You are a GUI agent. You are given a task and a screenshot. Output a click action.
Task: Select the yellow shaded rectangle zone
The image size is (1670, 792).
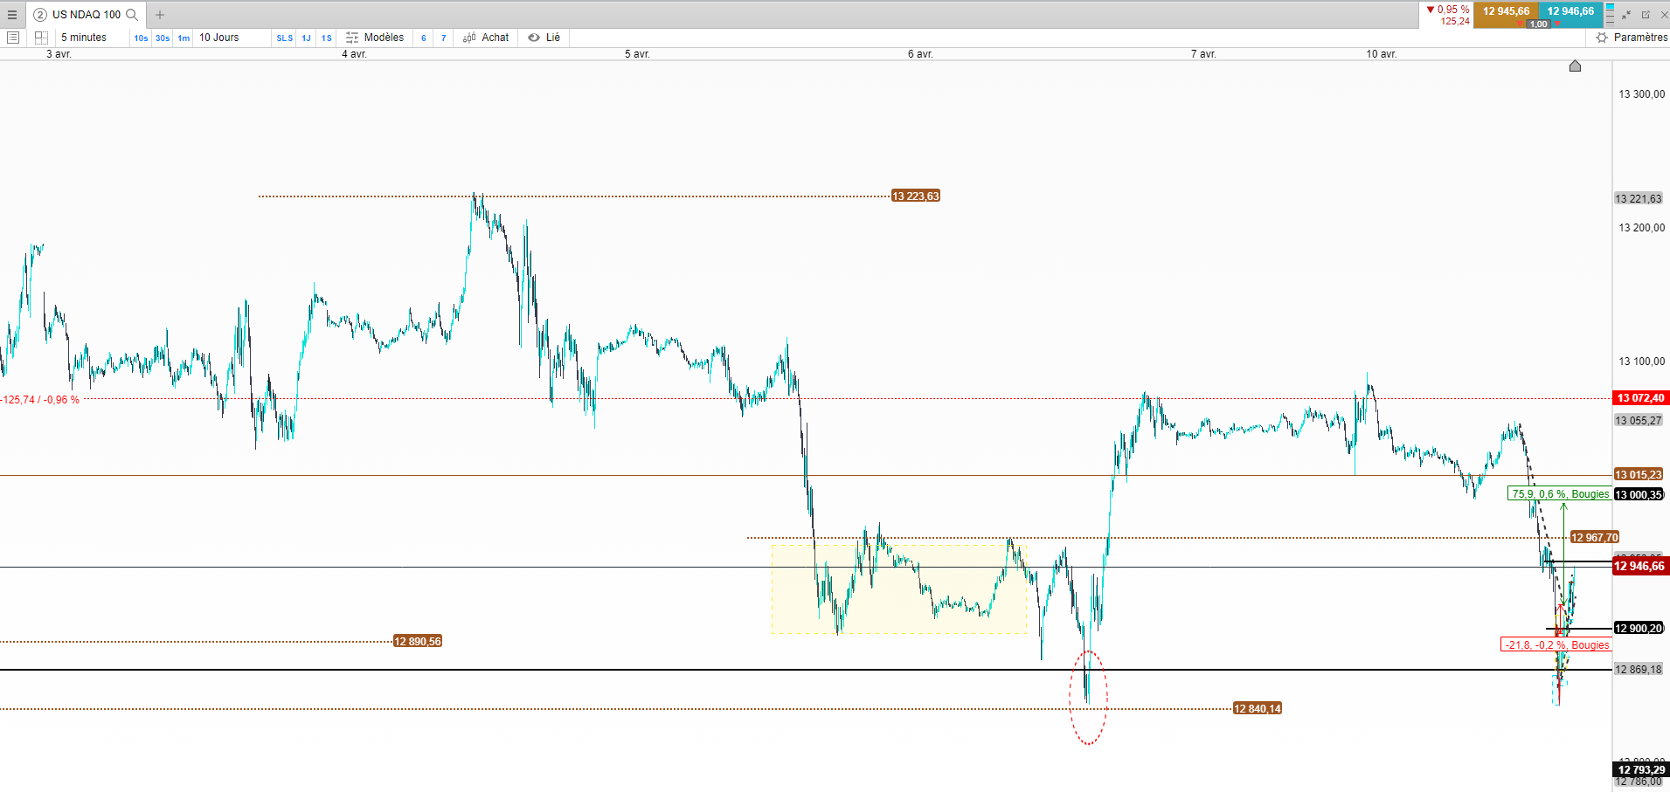(x=899, y=589)
